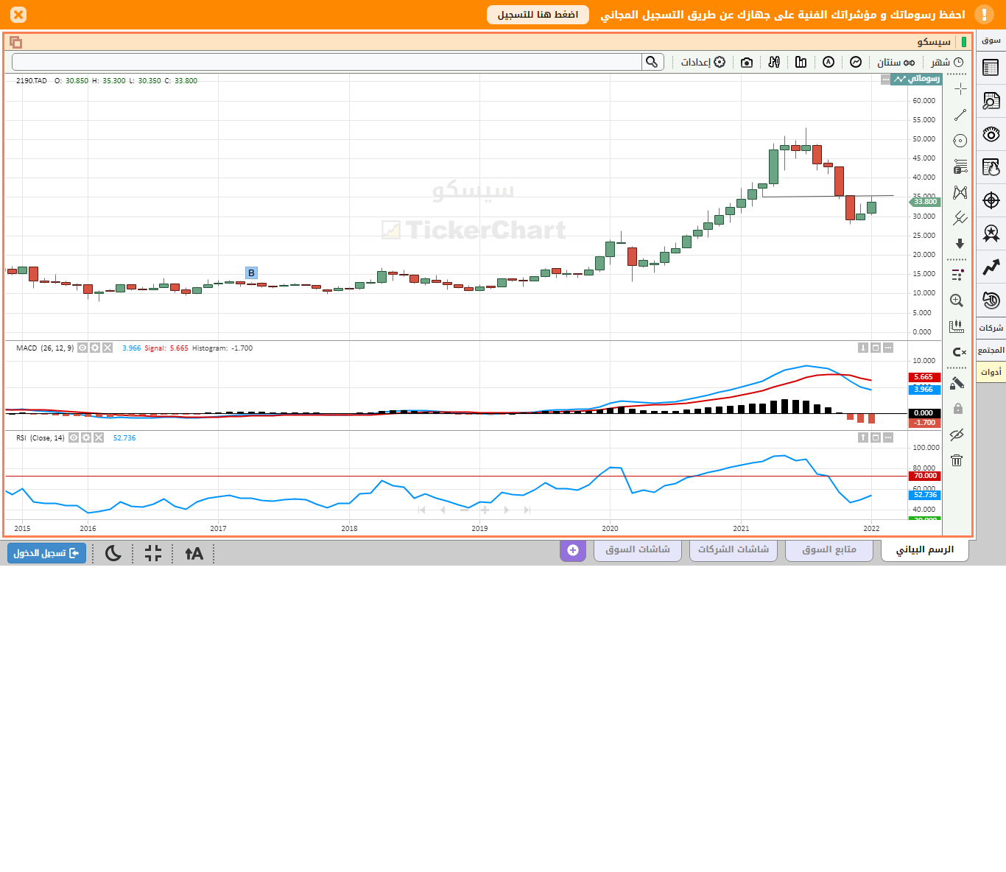Image resolution: width=1006 pixels, height=872 pixels.
Task: Open the indicators icon in toolbar
Action: (856, 63)
